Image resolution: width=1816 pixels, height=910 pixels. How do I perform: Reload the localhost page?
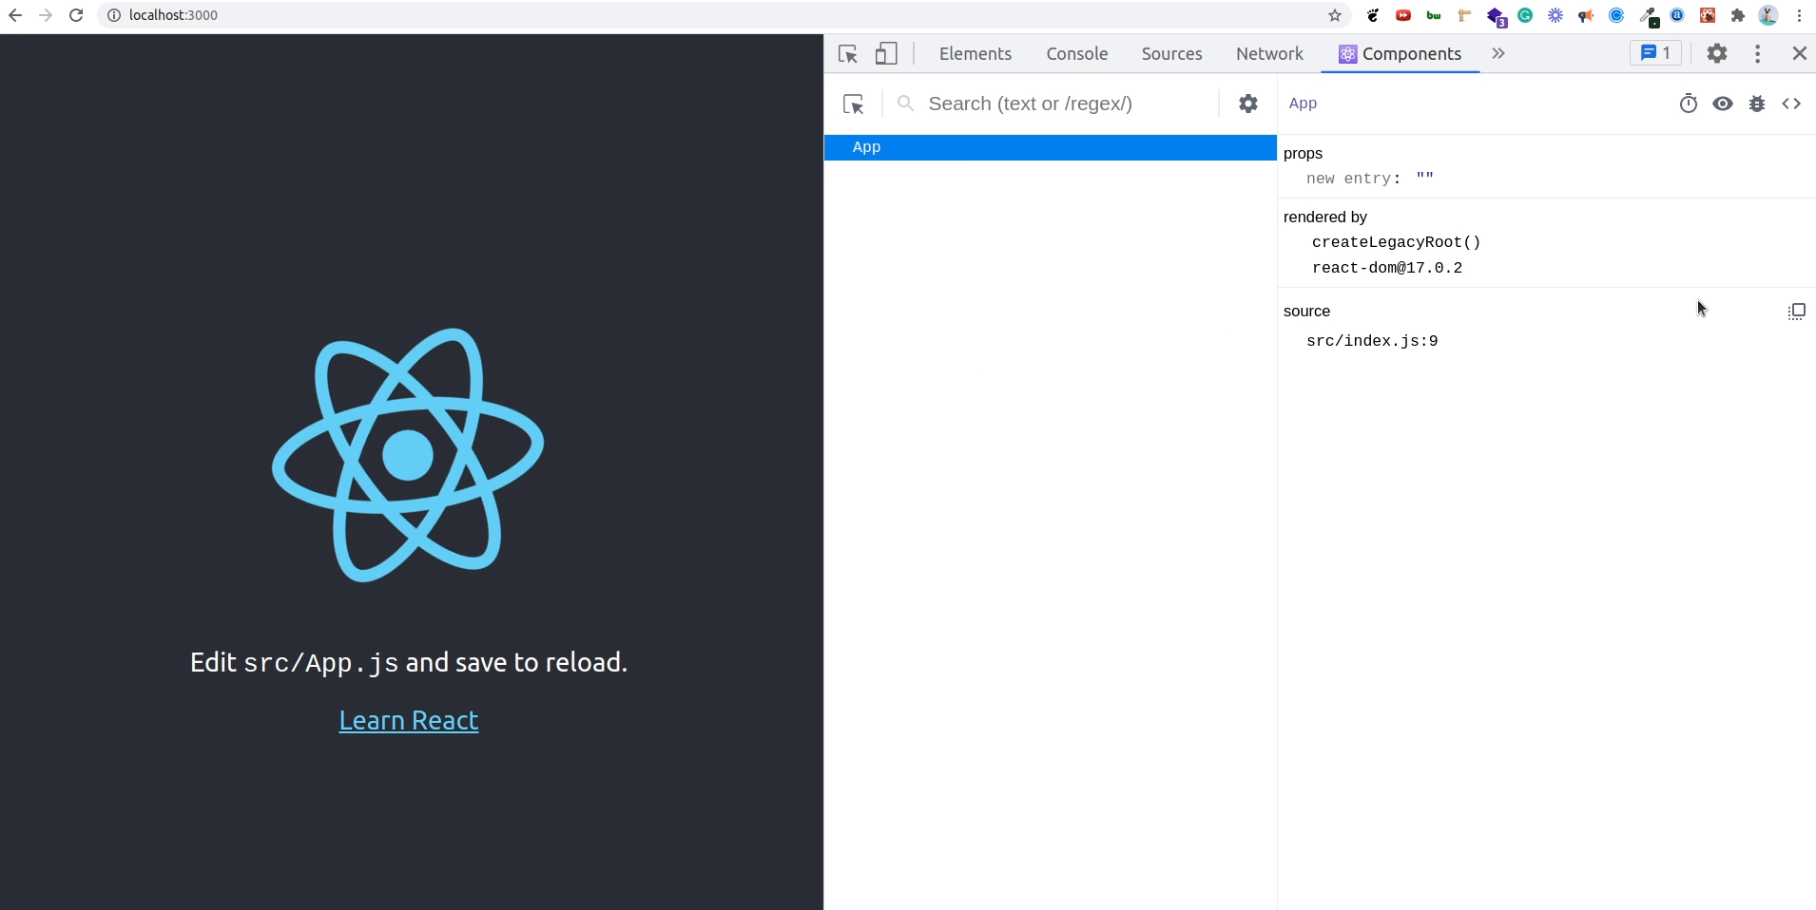pos(76,15)
